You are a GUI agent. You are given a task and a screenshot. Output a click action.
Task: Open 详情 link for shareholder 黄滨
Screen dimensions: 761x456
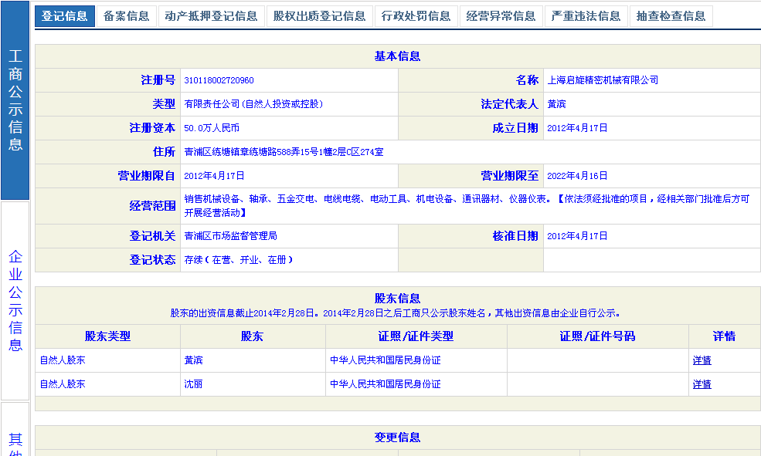pyautogui.click(x=702, y=360)
